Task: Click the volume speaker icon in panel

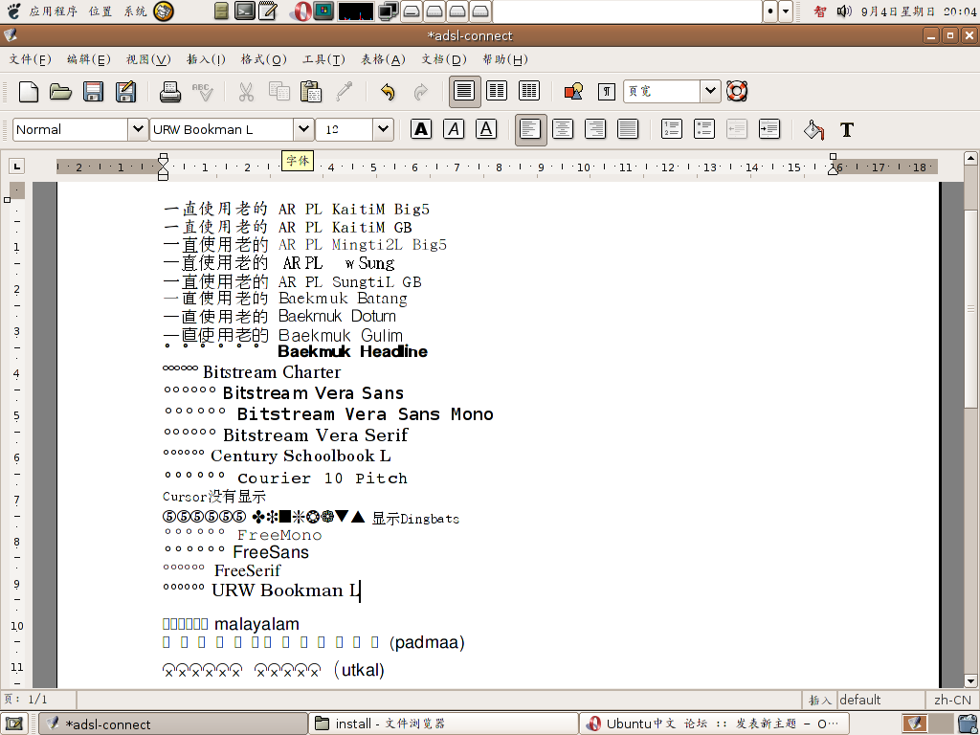Action: tap(844, 11)
